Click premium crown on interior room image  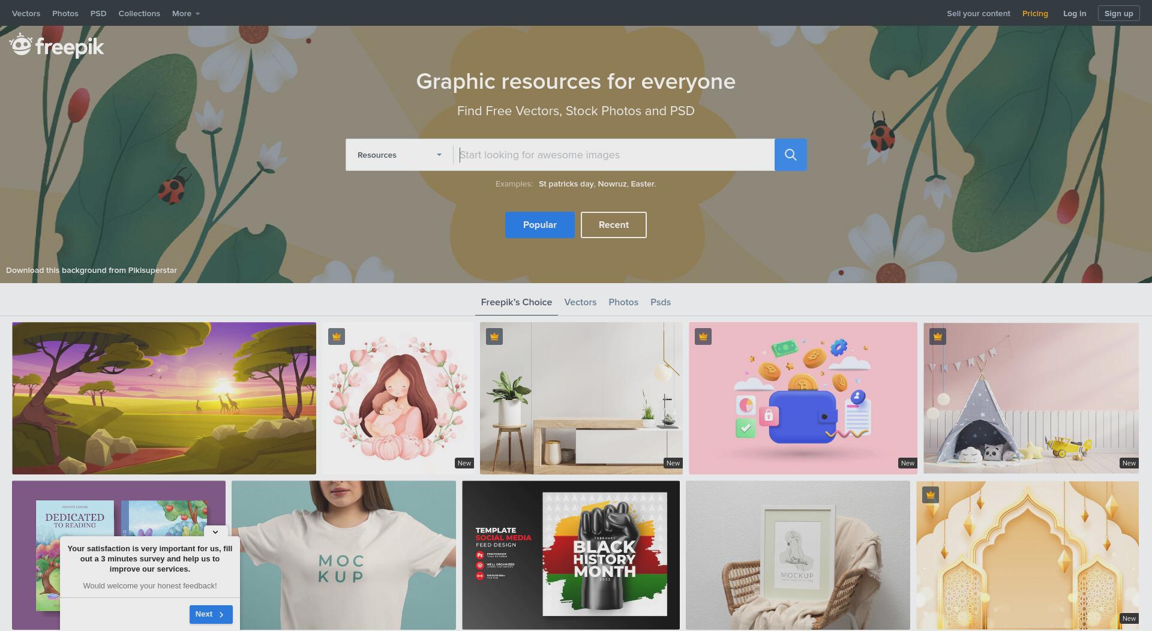click(494, 336)
